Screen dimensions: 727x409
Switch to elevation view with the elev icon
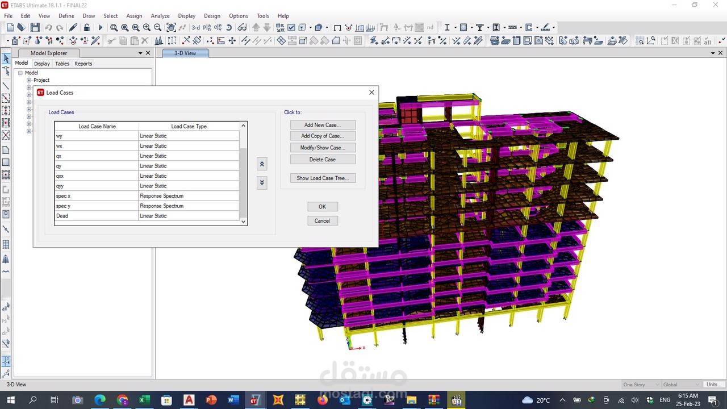[218, 27]
